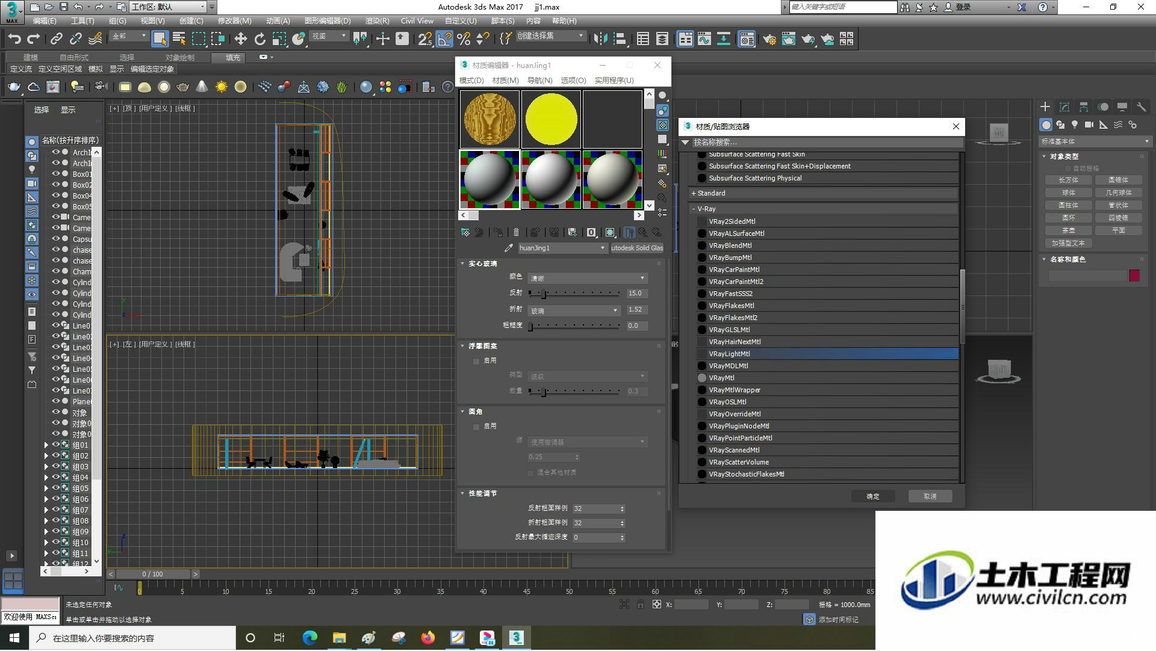This screenshot has height=651, width=1156.
Task: Click 取消 in material browser
Action: (930, 496)
